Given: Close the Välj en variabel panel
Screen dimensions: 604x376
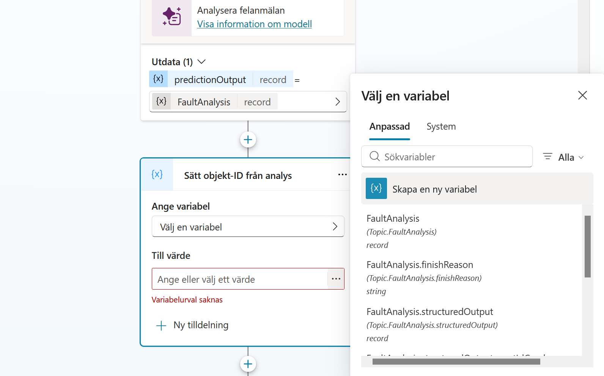Looking at the screenshot, I should pos(582,95).
